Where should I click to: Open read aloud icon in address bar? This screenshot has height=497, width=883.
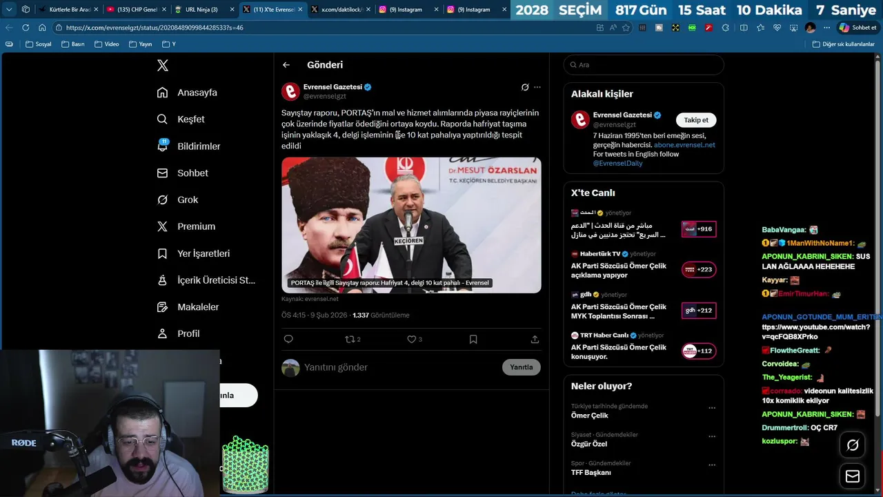[x=613, y=28]
